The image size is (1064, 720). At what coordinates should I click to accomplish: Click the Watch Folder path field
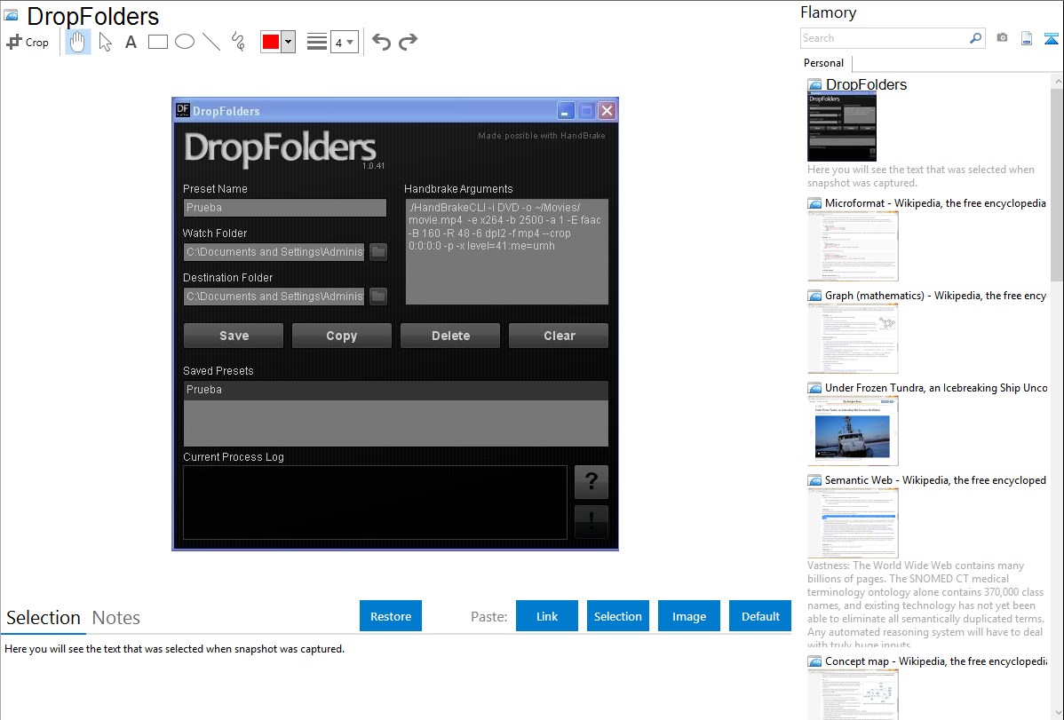[274, 252]
